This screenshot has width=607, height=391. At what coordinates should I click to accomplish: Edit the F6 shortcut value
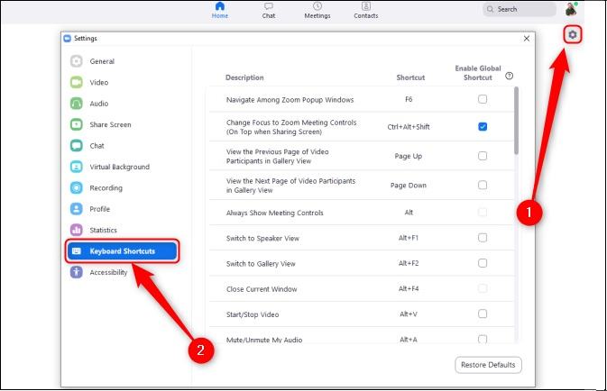(409, 99)
